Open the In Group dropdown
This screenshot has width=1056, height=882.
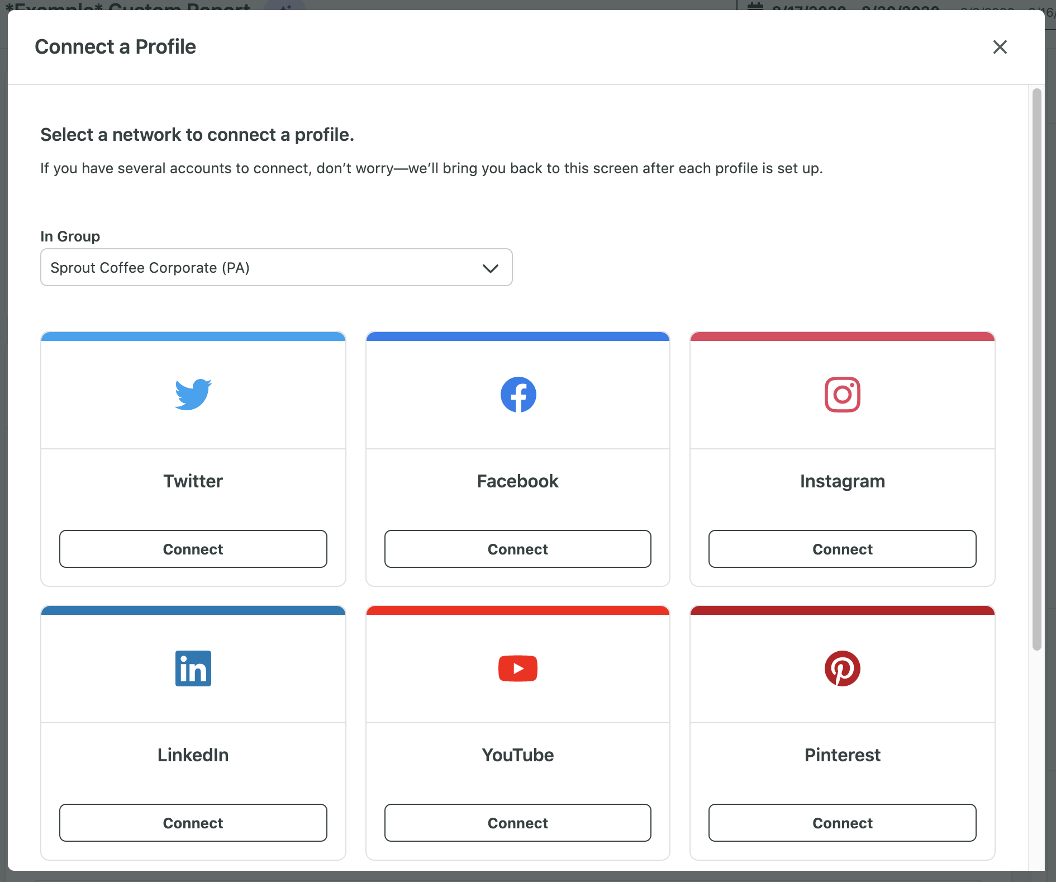(x=277, y=267)
